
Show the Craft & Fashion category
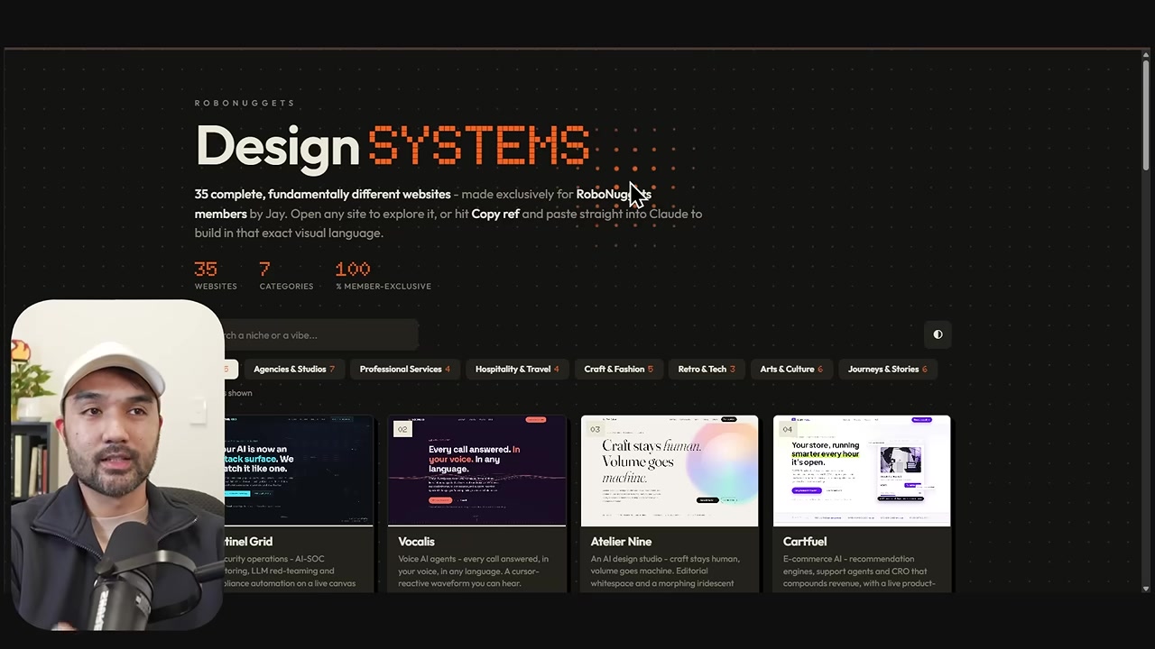(x=618, y=369)
